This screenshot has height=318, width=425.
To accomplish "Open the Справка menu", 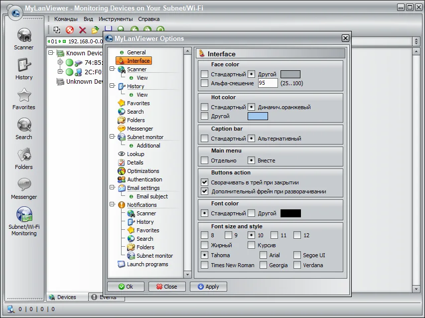I will [x=149, y=19].
